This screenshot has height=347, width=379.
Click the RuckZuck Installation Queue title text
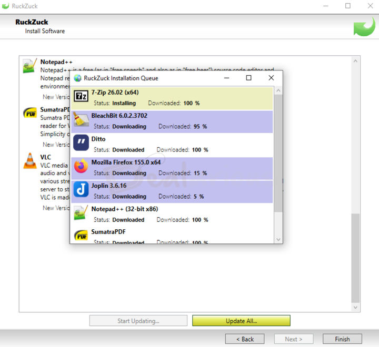coord(121,78)
